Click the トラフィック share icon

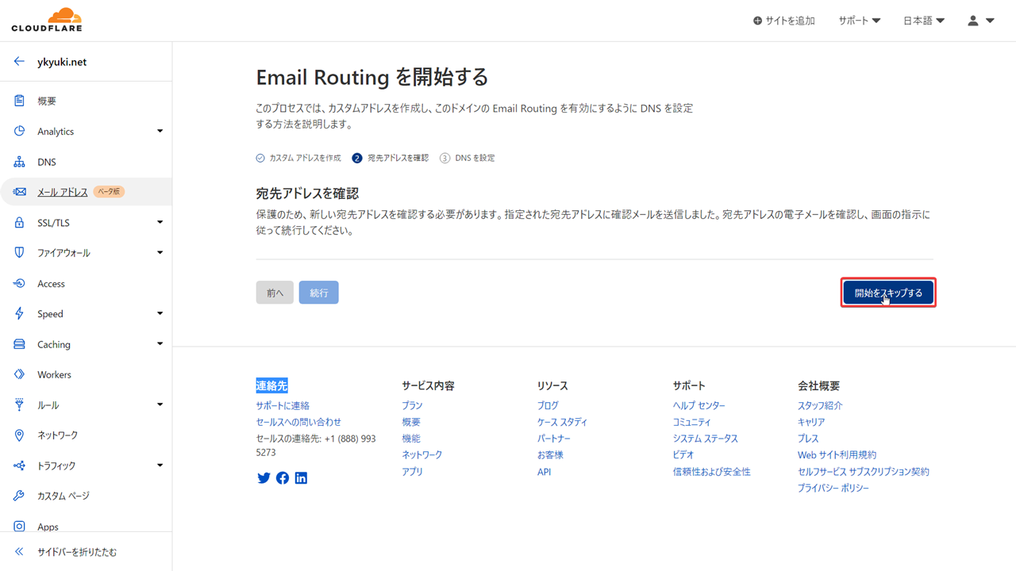click(x=19, y=466)
